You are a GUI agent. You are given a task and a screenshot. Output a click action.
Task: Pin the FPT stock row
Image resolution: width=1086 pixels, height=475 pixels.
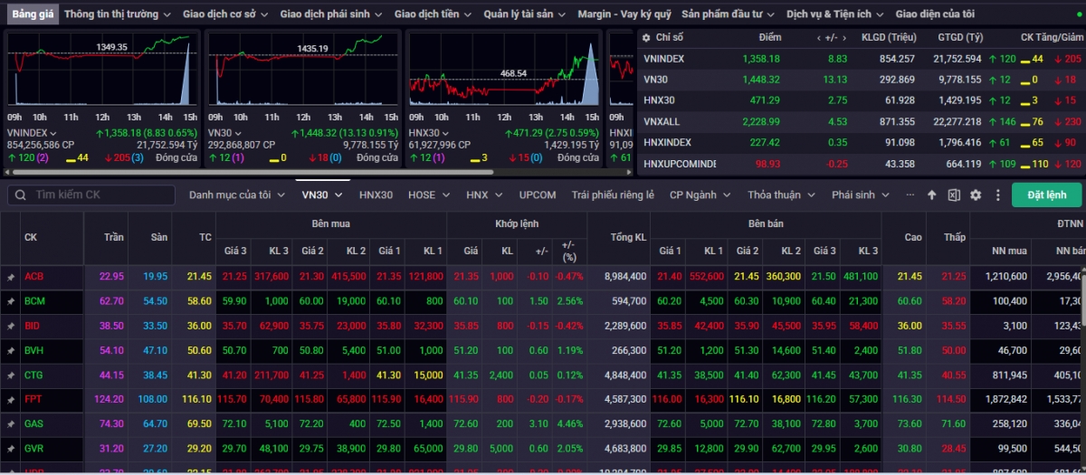(x=11, y=399)
